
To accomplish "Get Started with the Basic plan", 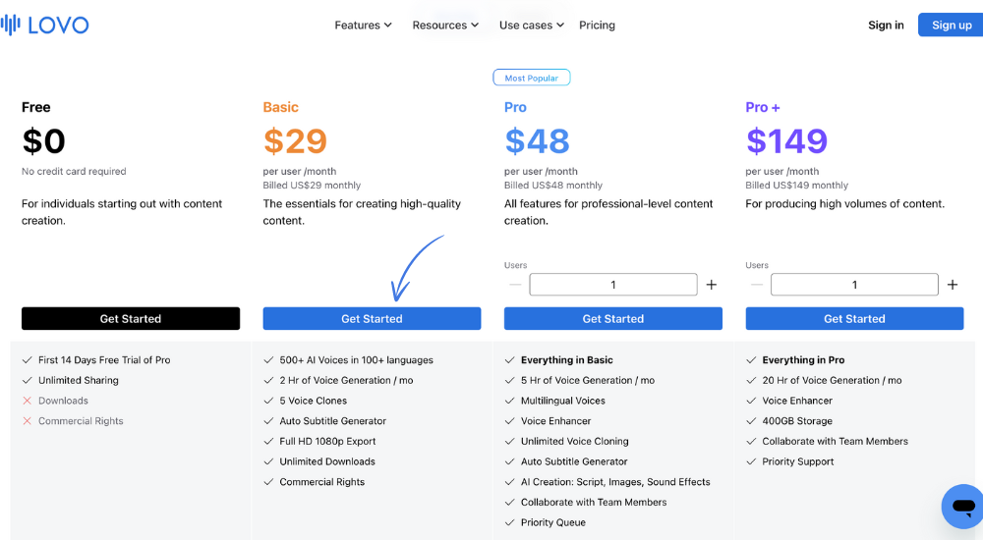I will click(x=372, y=318).
